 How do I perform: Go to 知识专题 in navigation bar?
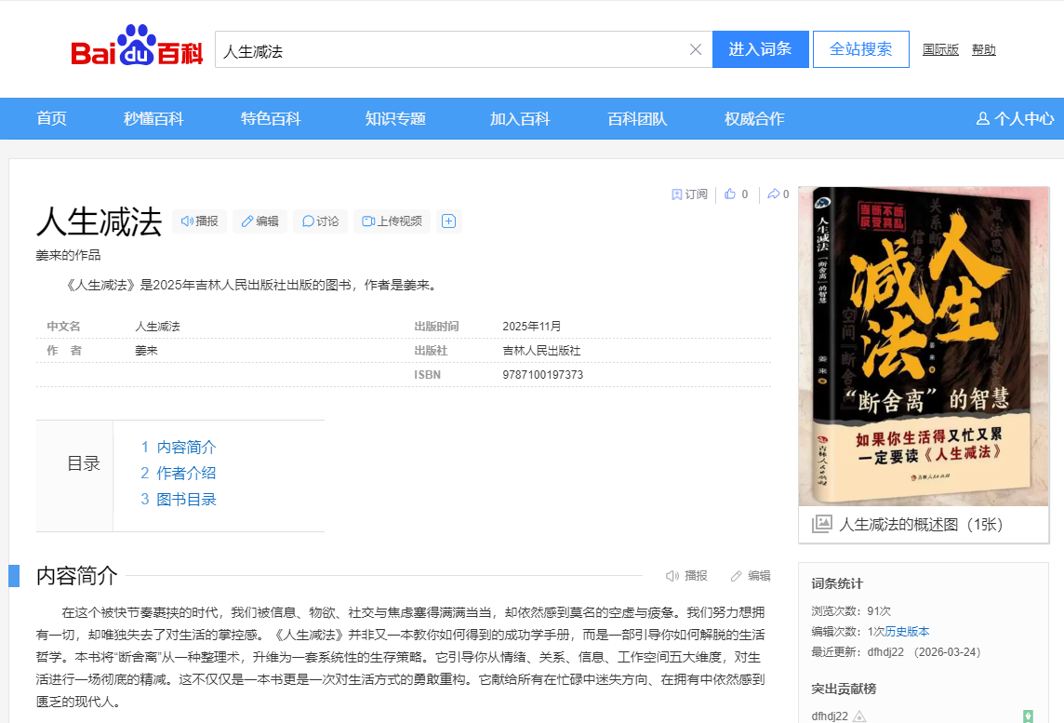click(395, 119)
